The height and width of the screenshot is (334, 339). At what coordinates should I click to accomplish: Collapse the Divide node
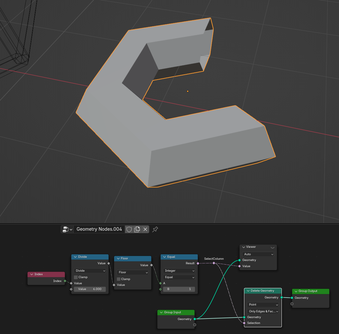click(x=75, y=257)
